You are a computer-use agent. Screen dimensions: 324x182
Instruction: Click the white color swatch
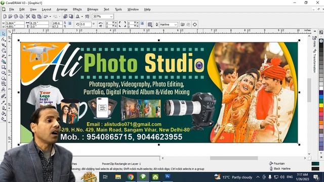coord(321,88)
